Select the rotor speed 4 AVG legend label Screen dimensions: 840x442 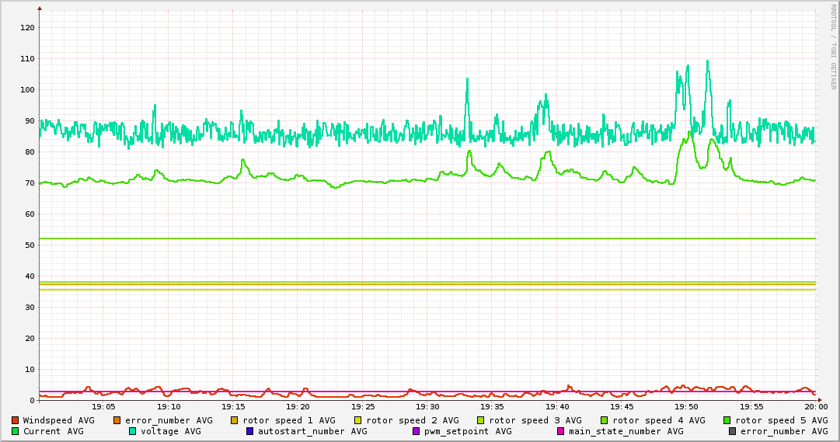pyautogui.click(x=658, y=420)
